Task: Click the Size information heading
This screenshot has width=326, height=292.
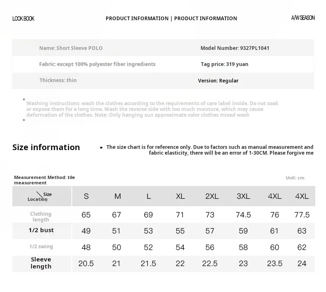Action: 46,147
